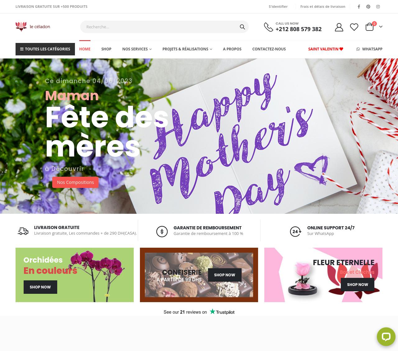Go to the Shop menu item
This screenshot has height=351, width=398.
tap(106, 49)
